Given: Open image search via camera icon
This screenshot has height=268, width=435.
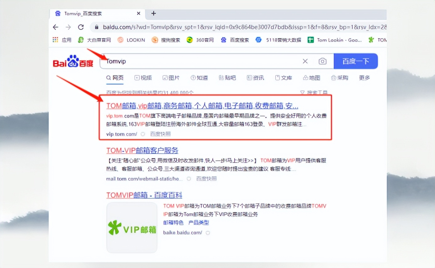Looking at the screenshot, I should [322, 61].
